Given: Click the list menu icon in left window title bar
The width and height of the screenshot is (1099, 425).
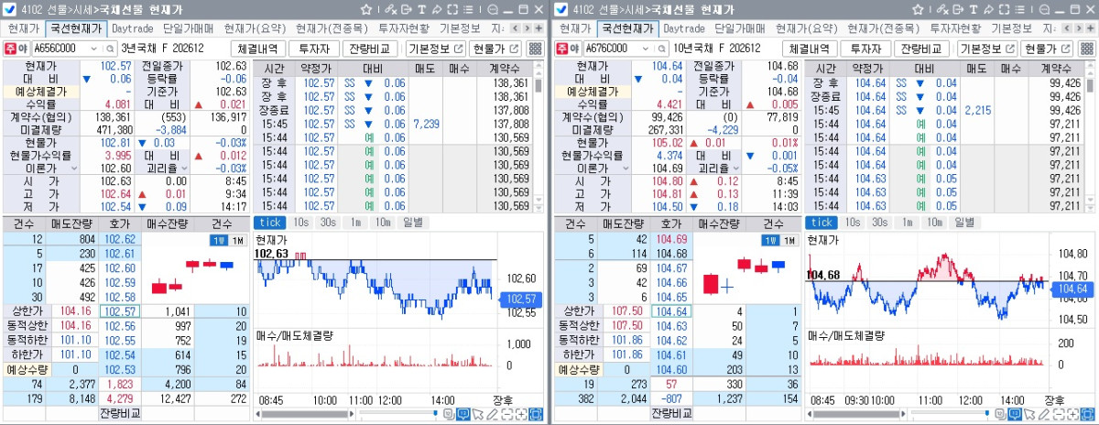Looking at the screenshot, I should coord(468,9).
